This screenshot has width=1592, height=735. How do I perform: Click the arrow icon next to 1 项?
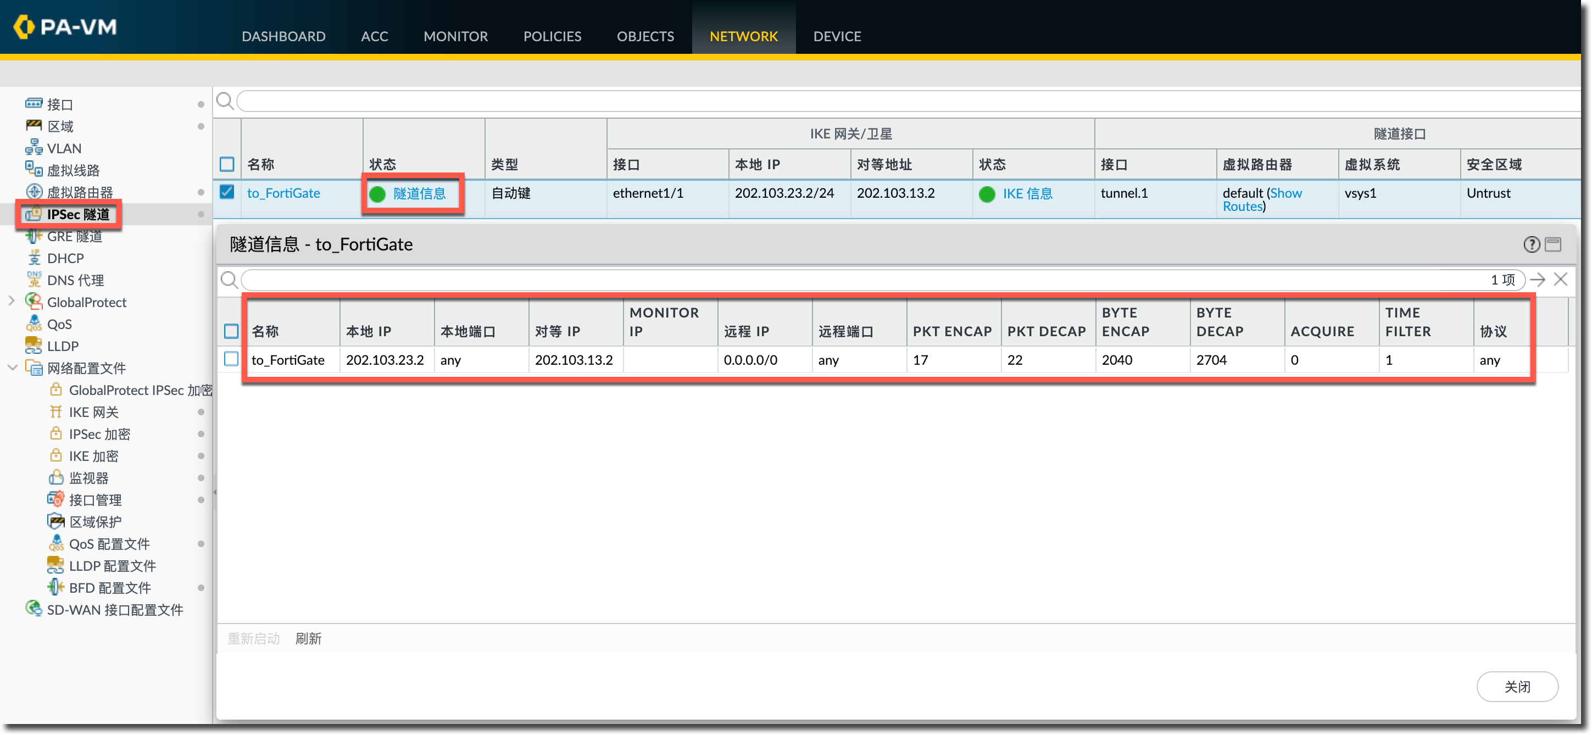(1538, 280)
